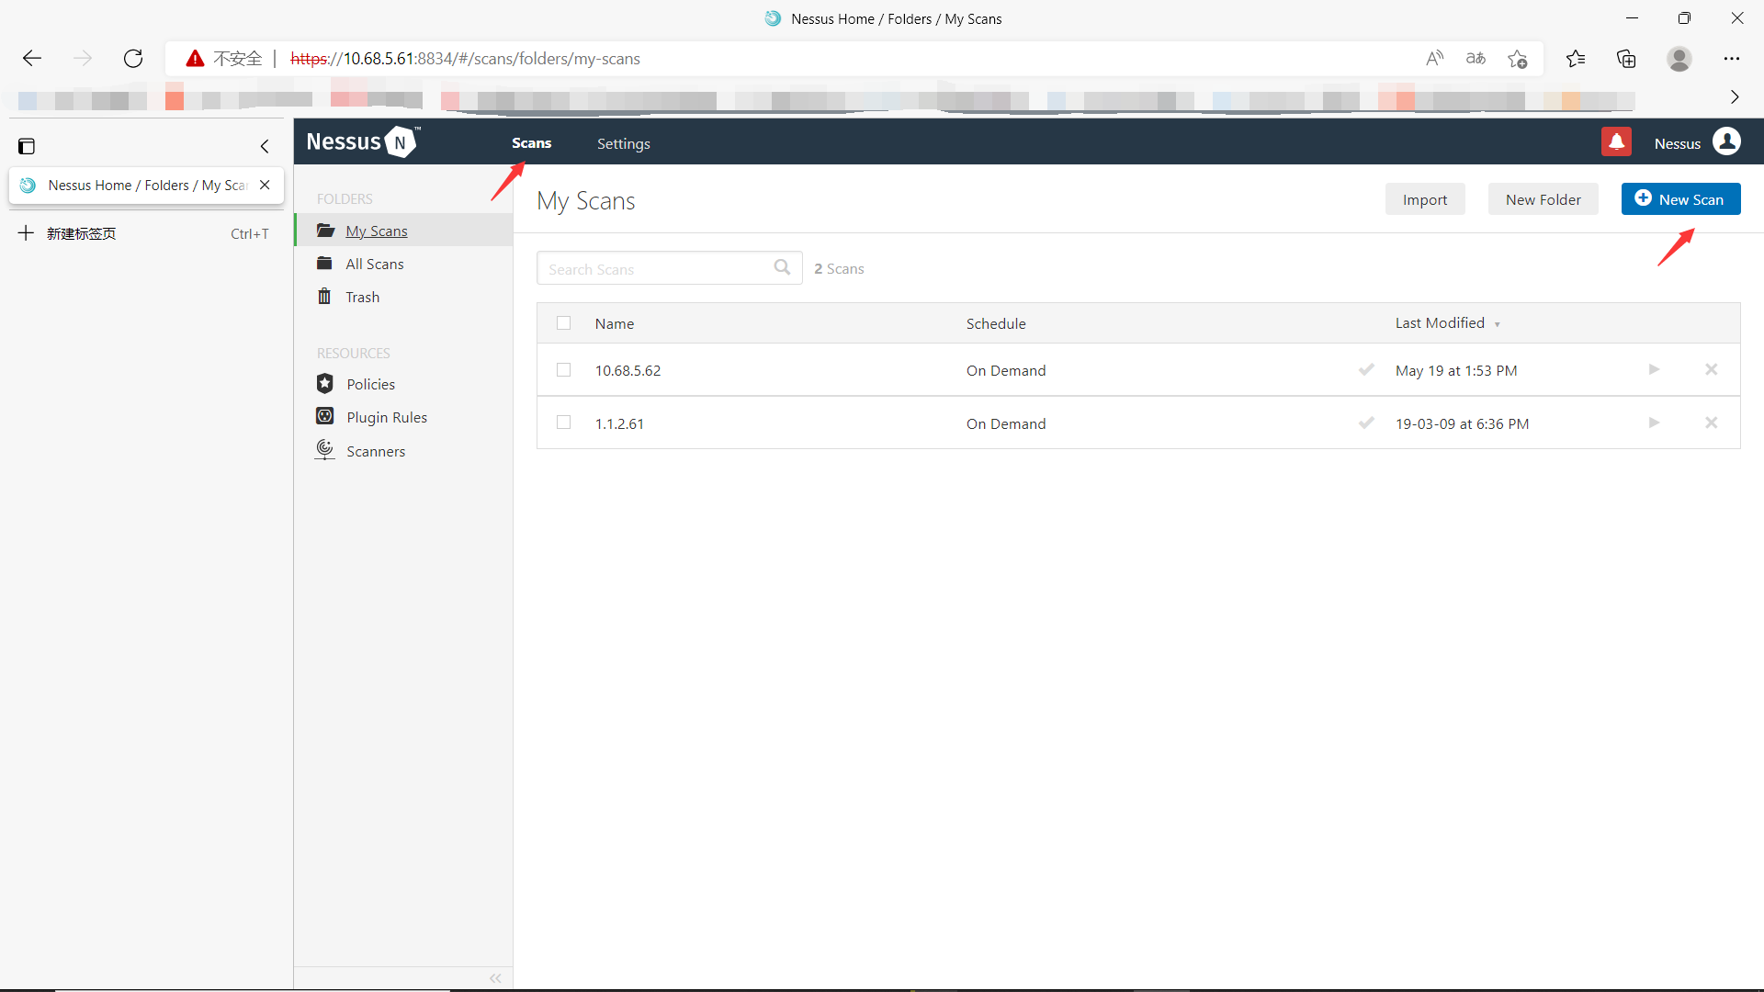The height and width of the screenshot is (992, 1764).
Task: Select the checkbox for 10.68.5.62 scan
Action: pyautogui.click(x=561, y=369)
